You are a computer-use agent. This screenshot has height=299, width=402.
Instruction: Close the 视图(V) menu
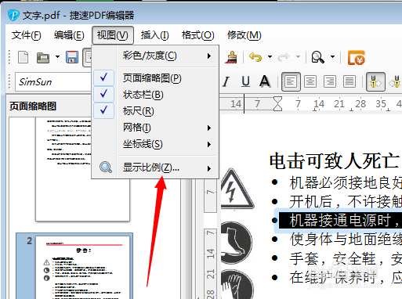[113, 35]
